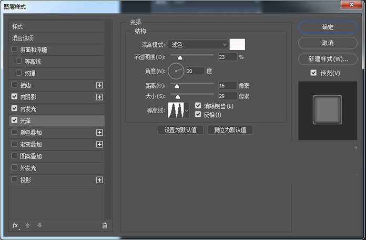
Task: Select the 图案叠加 effect row label
Action: click(31, 156)
